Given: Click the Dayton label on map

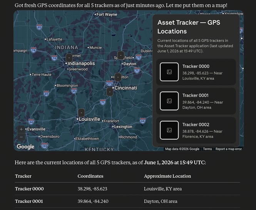Looking at the screenshot, I should click(x=130, y=64).
